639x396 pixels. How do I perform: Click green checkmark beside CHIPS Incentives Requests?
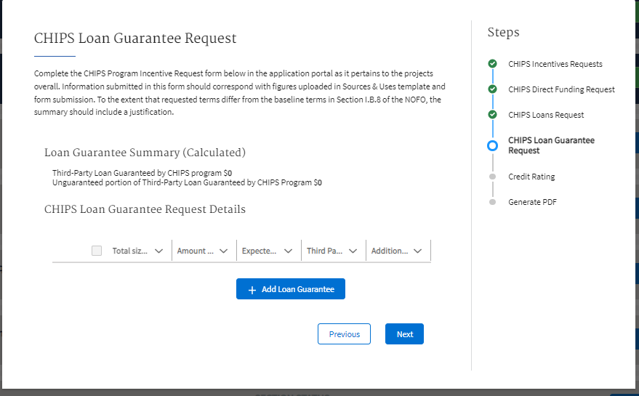pyautogui.click(x=492, y=64)
